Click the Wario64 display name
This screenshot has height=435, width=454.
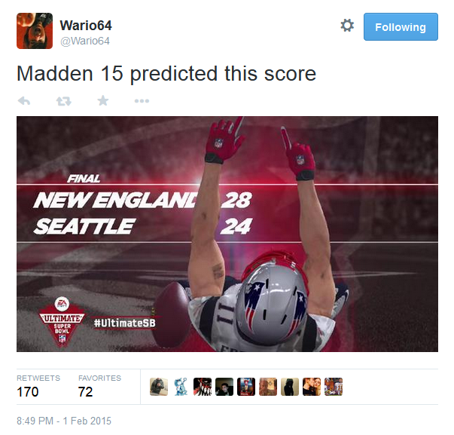86,26
